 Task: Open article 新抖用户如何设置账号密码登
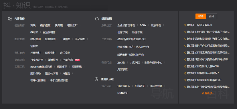(x=208, y=46)
